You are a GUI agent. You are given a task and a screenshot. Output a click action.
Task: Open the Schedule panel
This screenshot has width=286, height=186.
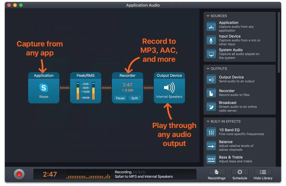pos(240,174)
